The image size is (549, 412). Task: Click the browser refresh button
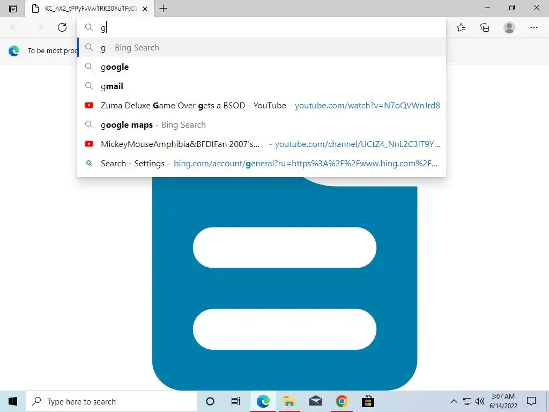click(x=62, y=27)
